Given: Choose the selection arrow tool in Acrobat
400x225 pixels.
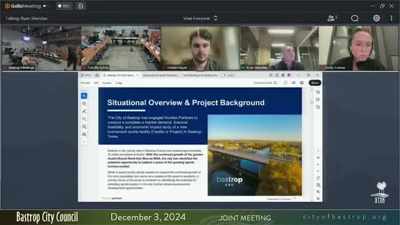Looking at the screenshot, I should click(x=84, y=96).
